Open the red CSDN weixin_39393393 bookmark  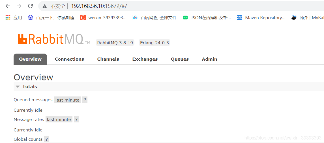pyautogui.click(x=103, y=18)
